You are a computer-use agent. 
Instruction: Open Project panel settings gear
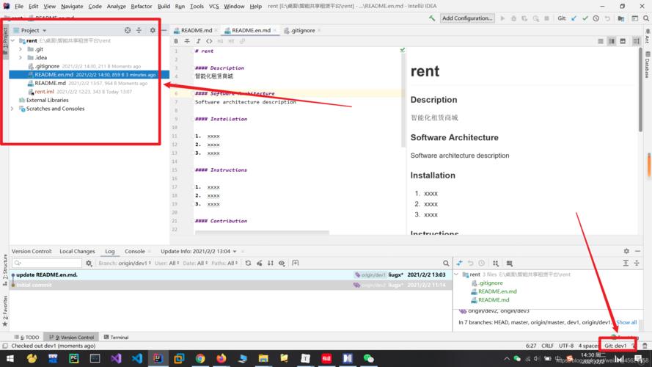pyautogui.click(x=153, y=30)
